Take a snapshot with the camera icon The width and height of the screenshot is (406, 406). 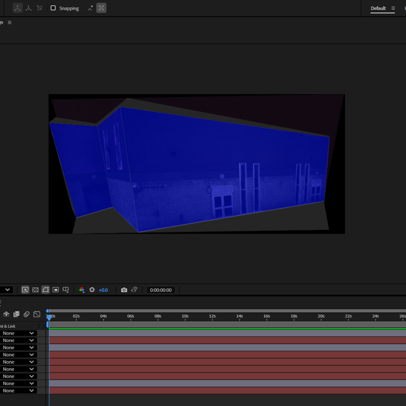[124, 290]
